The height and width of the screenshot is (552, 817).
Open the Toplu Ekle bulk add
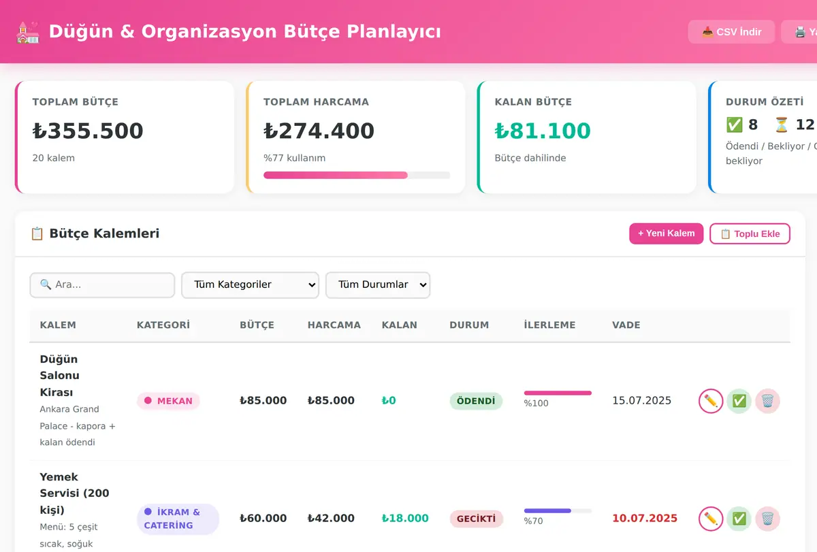pyautogui.click(x=750, y=233)
